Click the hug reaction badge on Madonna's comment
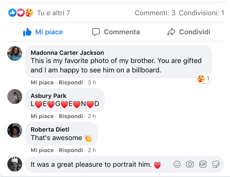 coord(204,79)
